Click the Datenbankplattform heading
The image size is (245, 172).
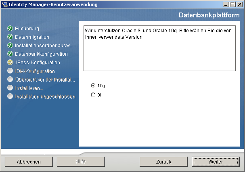pos(209,15)
